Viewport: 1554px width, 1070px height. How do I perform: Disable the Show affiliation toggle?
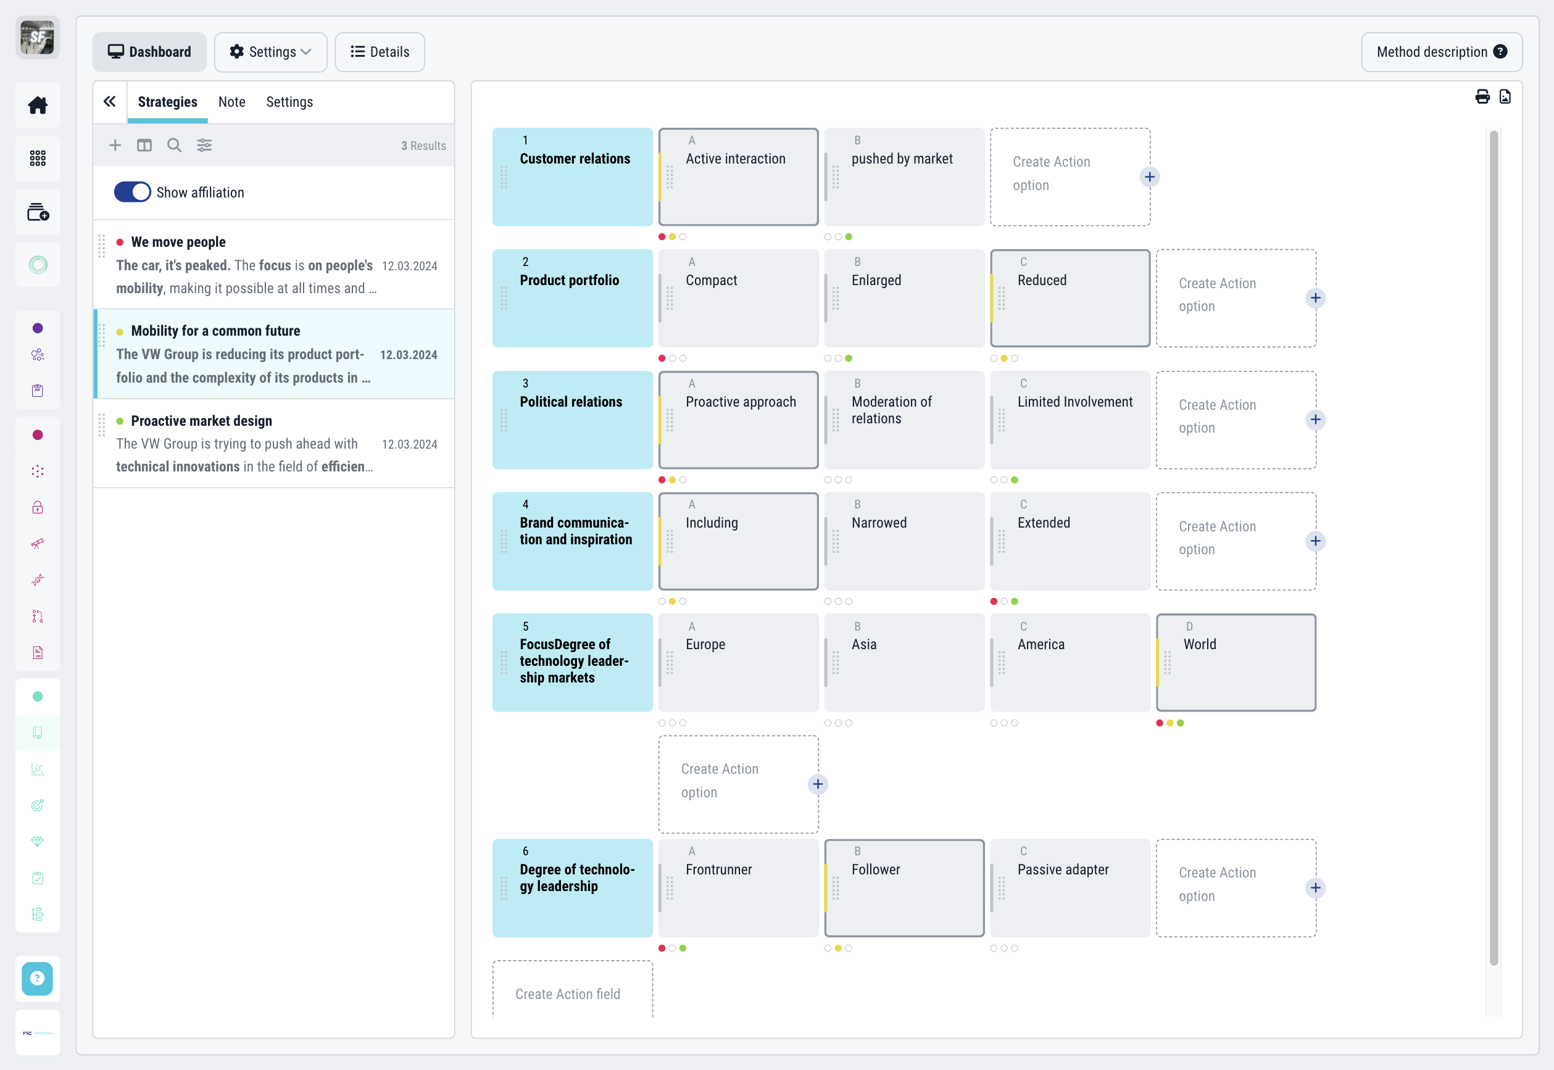pos(132,192)
